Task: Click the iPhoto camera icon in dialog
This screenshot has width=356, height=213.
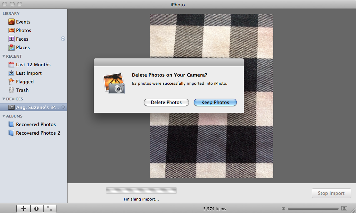Action: (114, 83)
